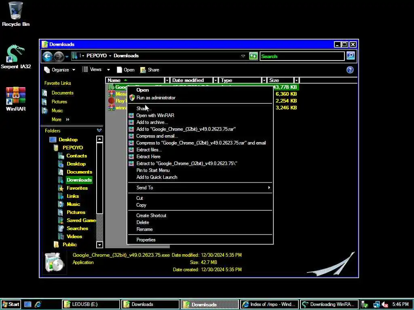Open the Date modified column filter dropdown
This screenshot has height=310, width=414.
click(215, 80)
